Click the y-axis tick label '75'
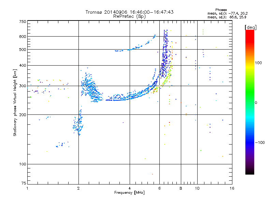 point(24,183)
